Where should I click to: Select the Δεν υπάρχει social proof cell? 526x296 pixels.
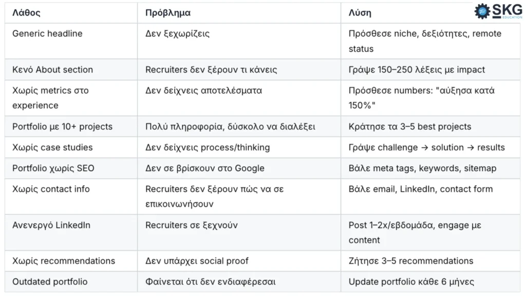point(197,261)
